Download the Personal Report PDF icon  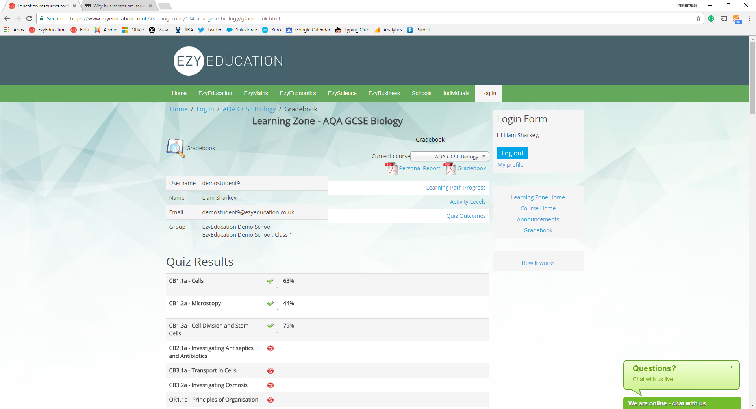391,168
